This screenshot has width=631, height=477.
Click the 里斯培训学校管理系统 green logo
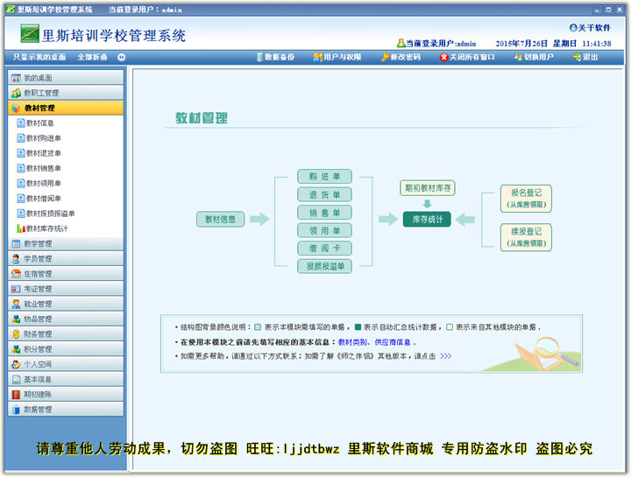pyautogui.click(x=30, y=33)
